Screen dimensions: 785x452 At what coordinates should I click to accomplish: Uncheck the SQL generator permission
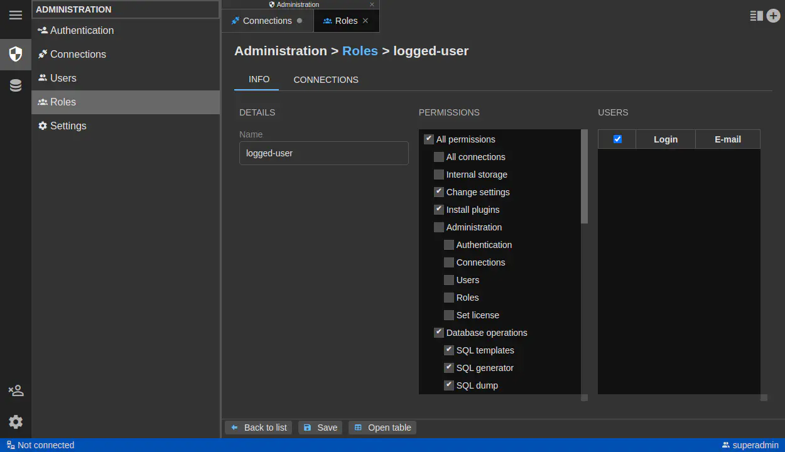click(x=449, y=368)
